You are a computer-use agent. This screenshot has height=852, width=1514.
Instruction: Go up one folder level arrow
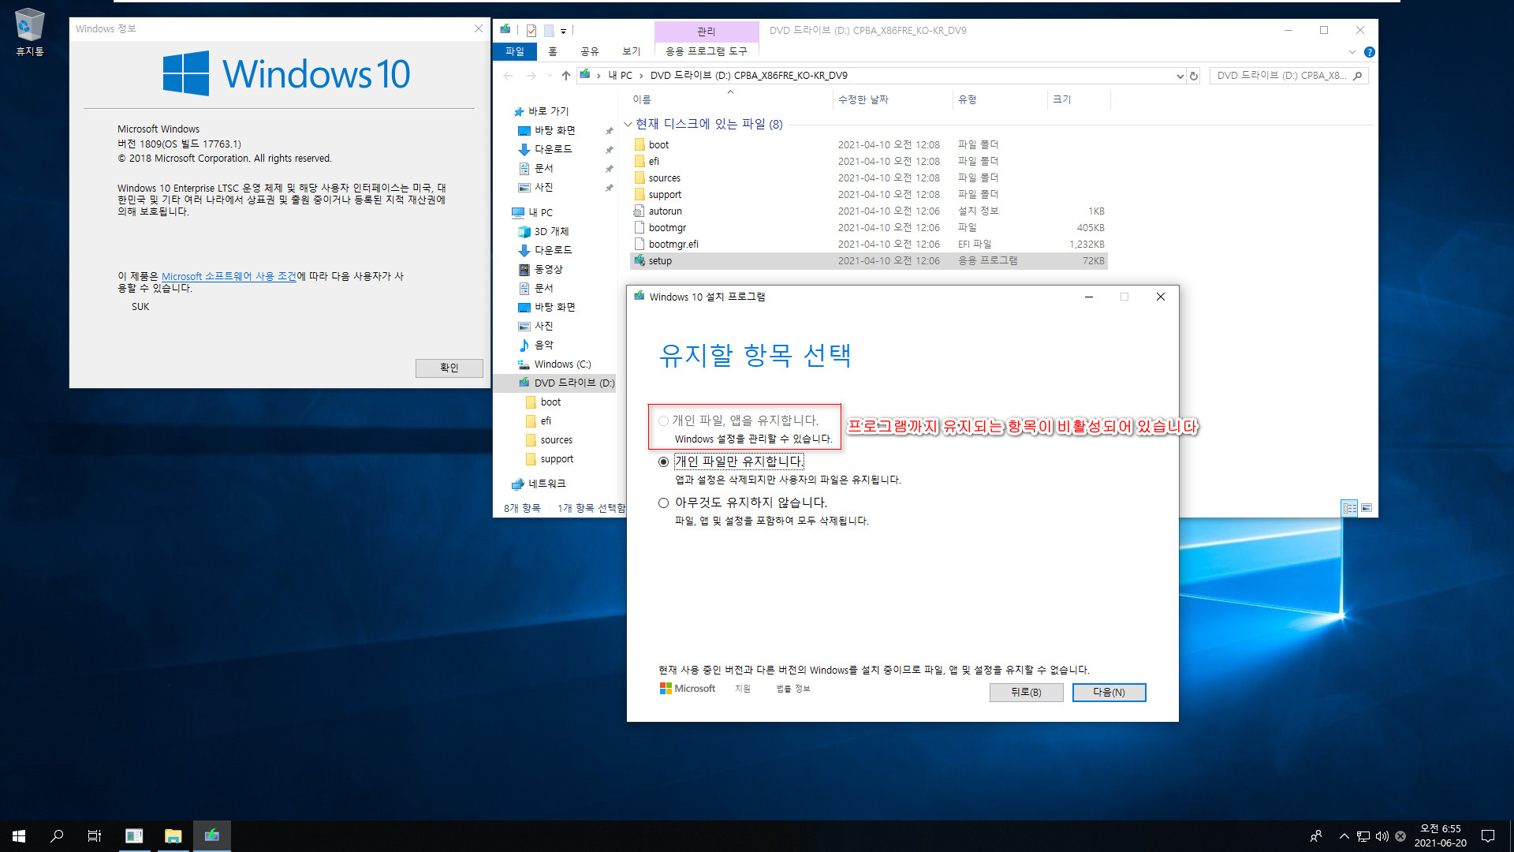(565, 76)
